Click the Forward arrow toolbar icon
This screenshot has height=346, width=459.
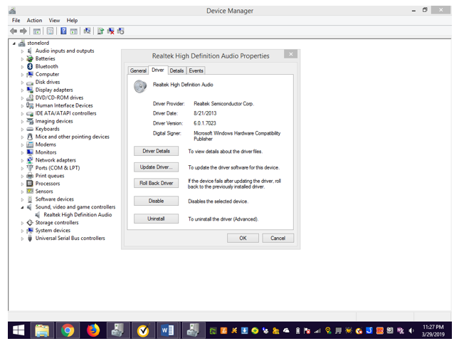coord(23,31)
